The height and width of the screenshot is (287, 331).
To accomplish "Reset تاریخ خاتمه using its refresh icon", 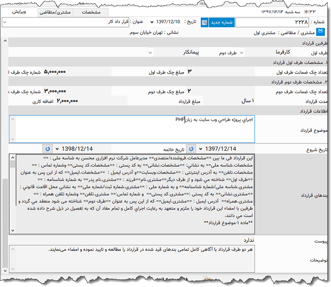I will pos(48,148).
